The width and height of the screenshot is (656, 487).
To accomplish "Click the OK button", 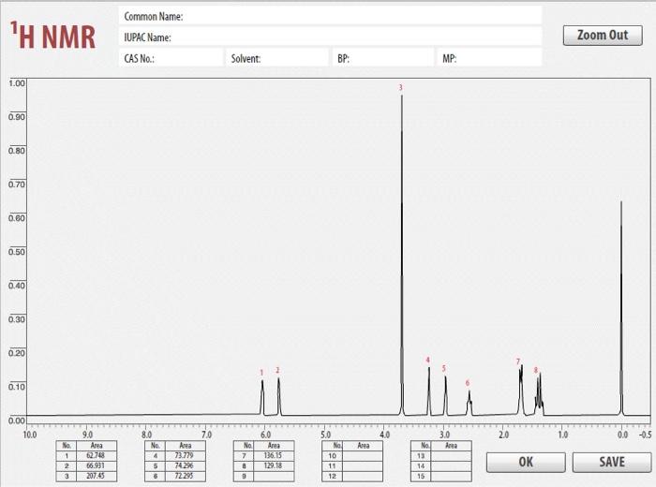I will click(526, 462).
